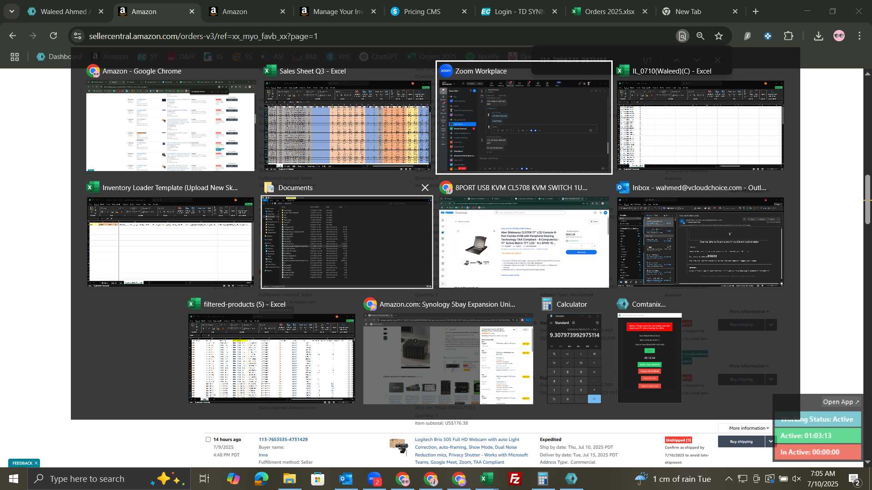This screenshot has width=872, height=490.
Task: Open the taskbar clock showing 7:05 AM
Action: coord(823,479)
